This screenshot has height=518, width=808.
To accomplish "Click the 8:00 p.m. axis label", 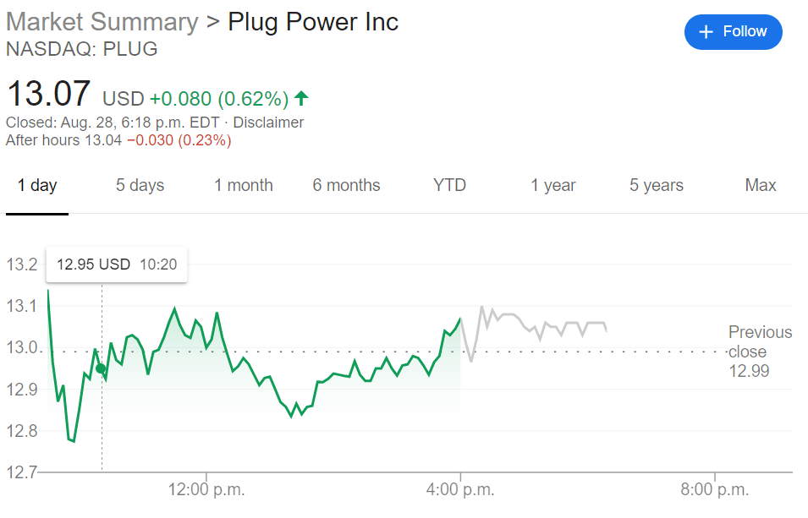I will point(714,490).
